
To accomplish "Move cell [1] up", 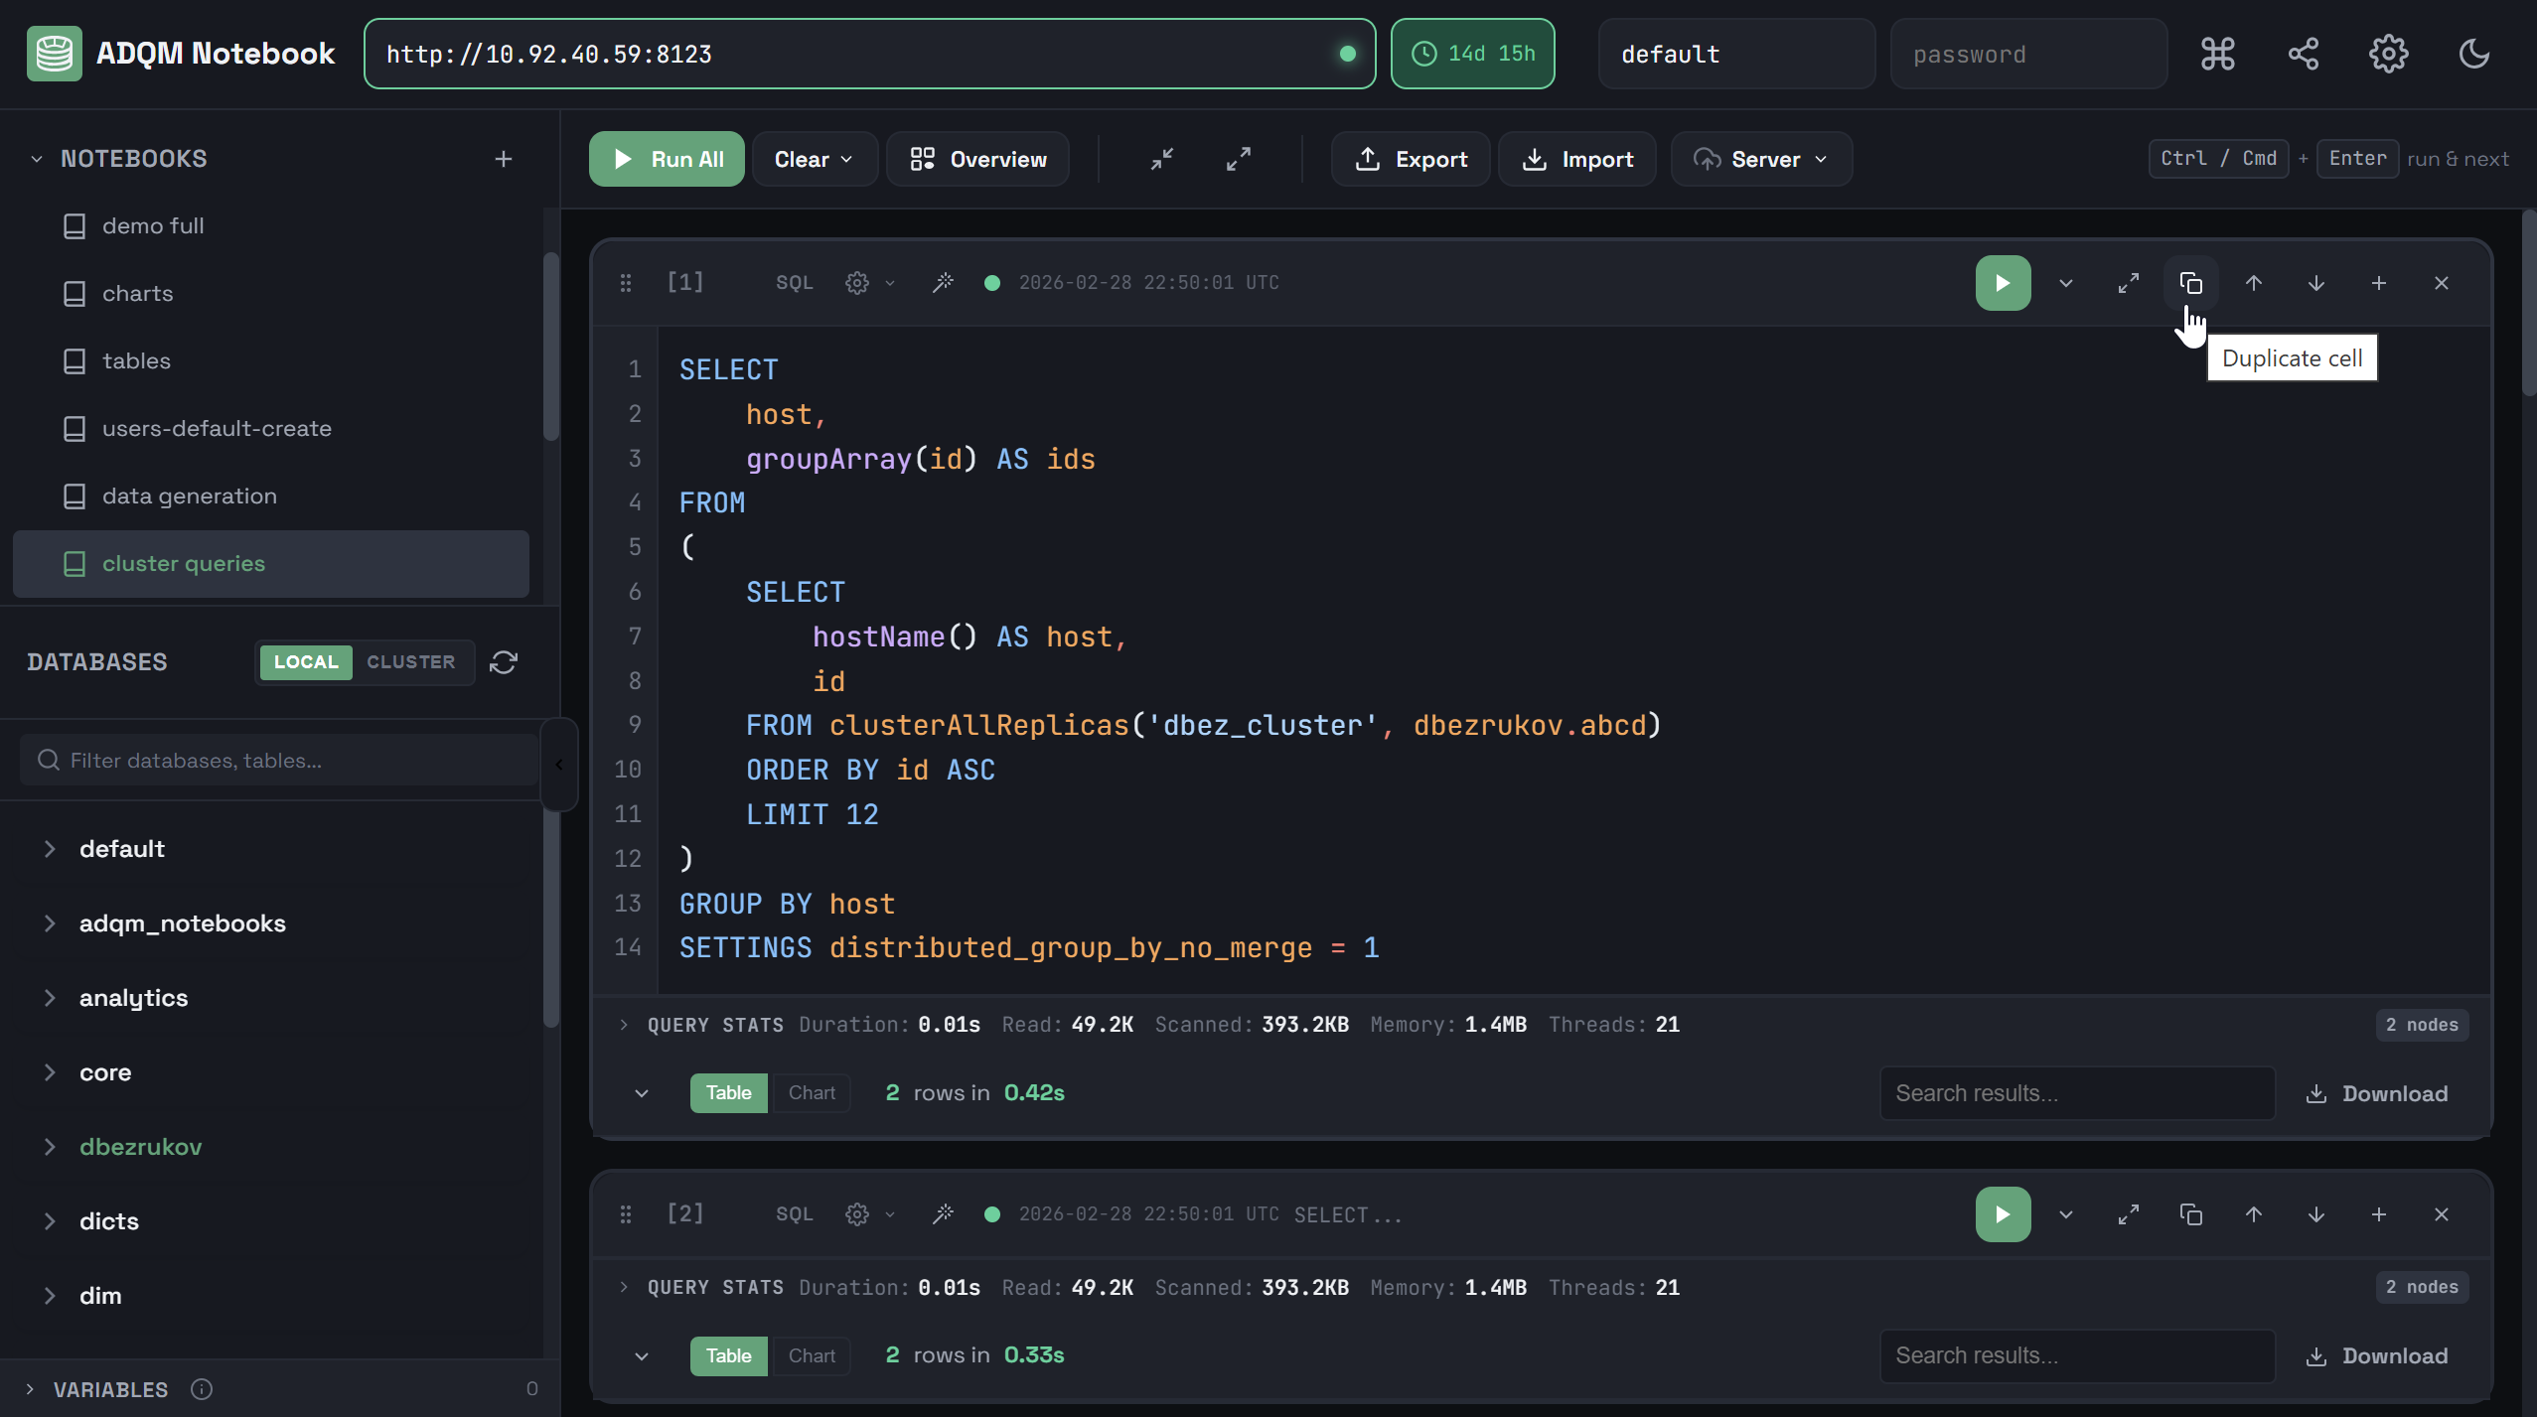I will coord(2253,283).
